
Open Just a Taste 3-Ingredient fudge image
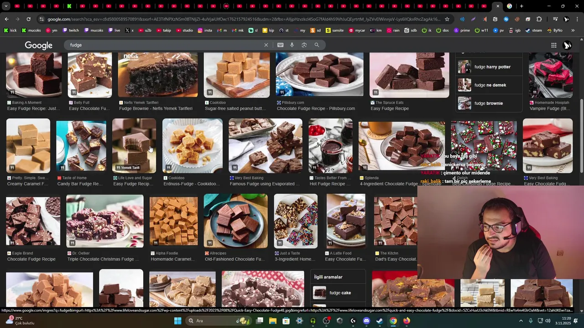(x=296, y=221)
